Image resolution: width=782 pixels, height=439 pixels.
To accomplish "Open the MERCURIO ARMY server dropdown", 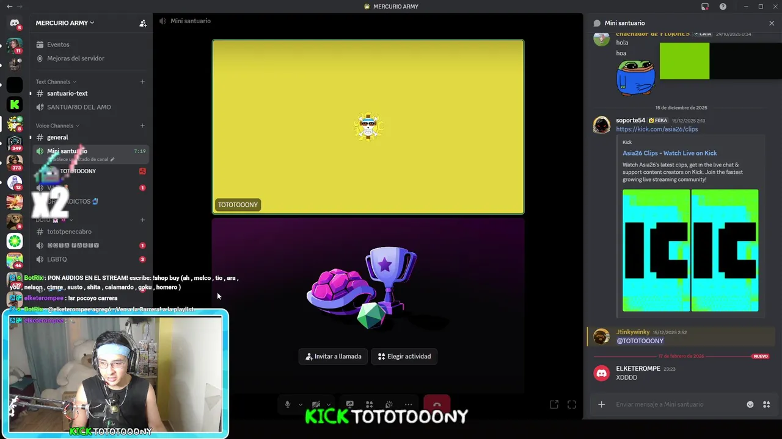I will tap(65, 23).
